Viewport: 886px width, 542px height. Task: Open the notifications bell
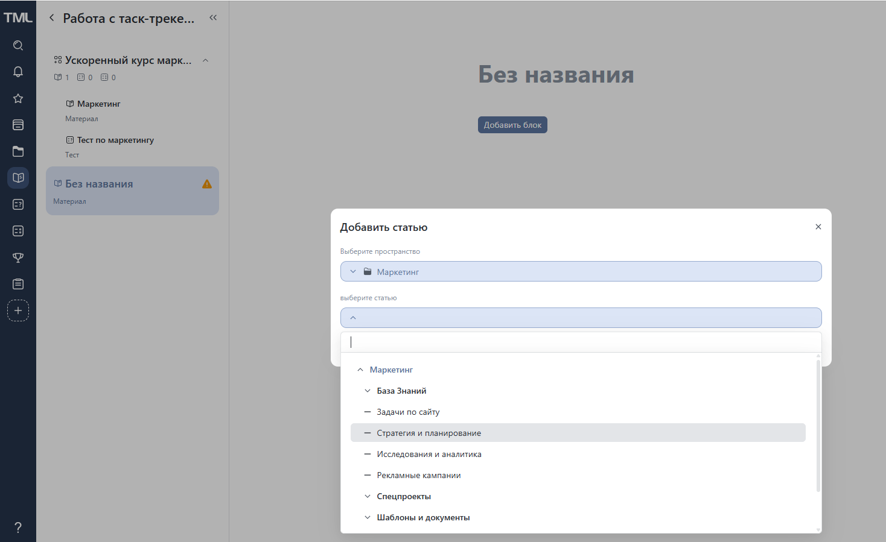pos(18,71)
